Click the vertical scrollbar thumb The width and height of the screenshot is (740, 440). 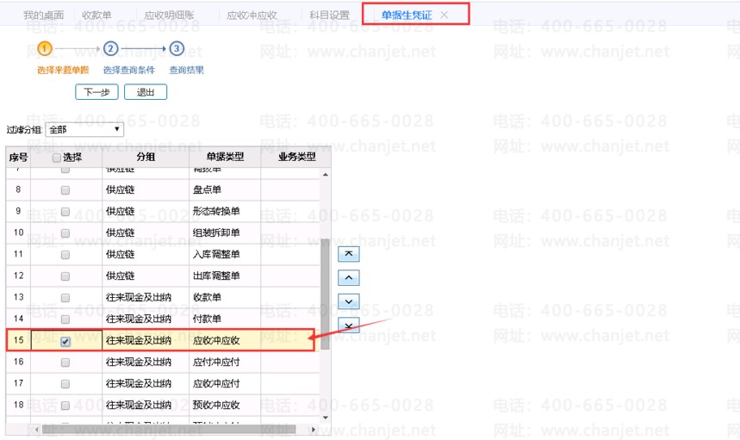325,294
